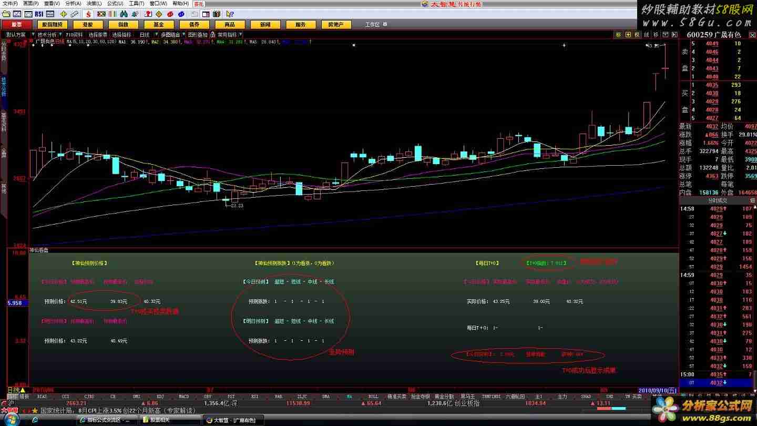Select the 股票 category button

tap(17, 25)
